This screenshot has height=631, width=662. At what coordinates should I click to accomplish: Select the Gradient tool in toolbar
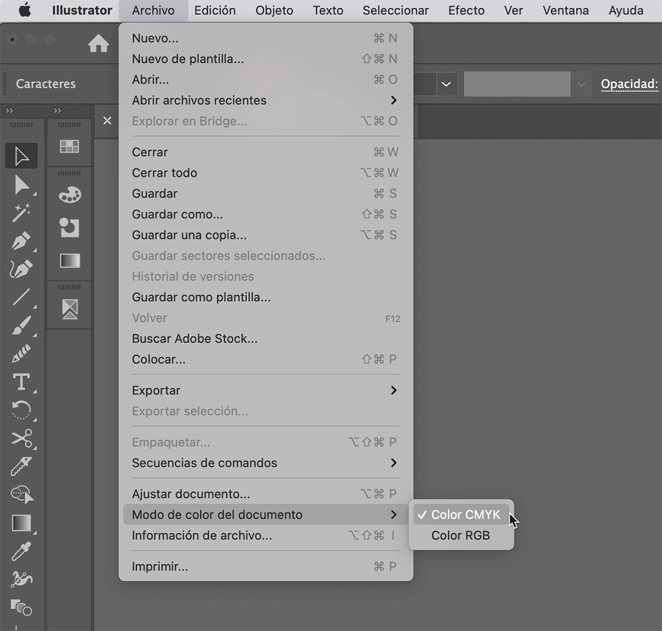click(22, 523)
